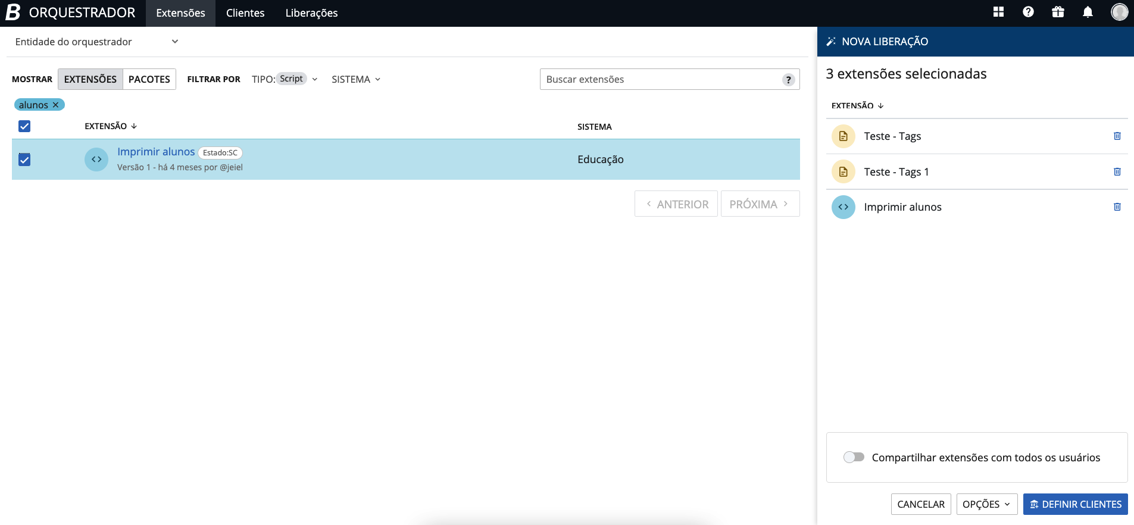Go to the Extensões tab

180,13
